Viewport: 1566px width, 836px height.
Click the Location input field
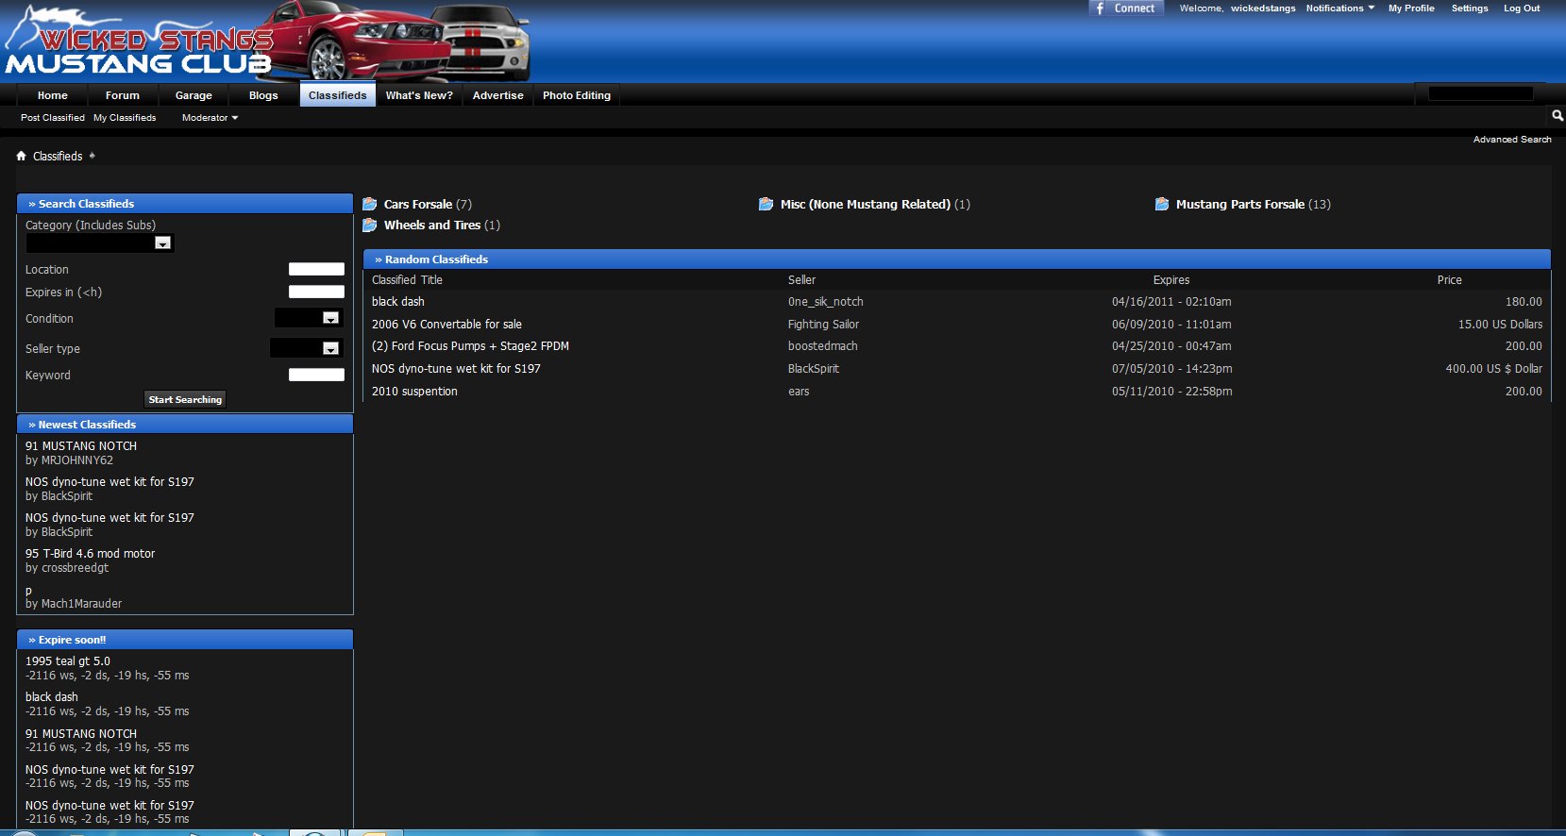[x=316, y=269]
